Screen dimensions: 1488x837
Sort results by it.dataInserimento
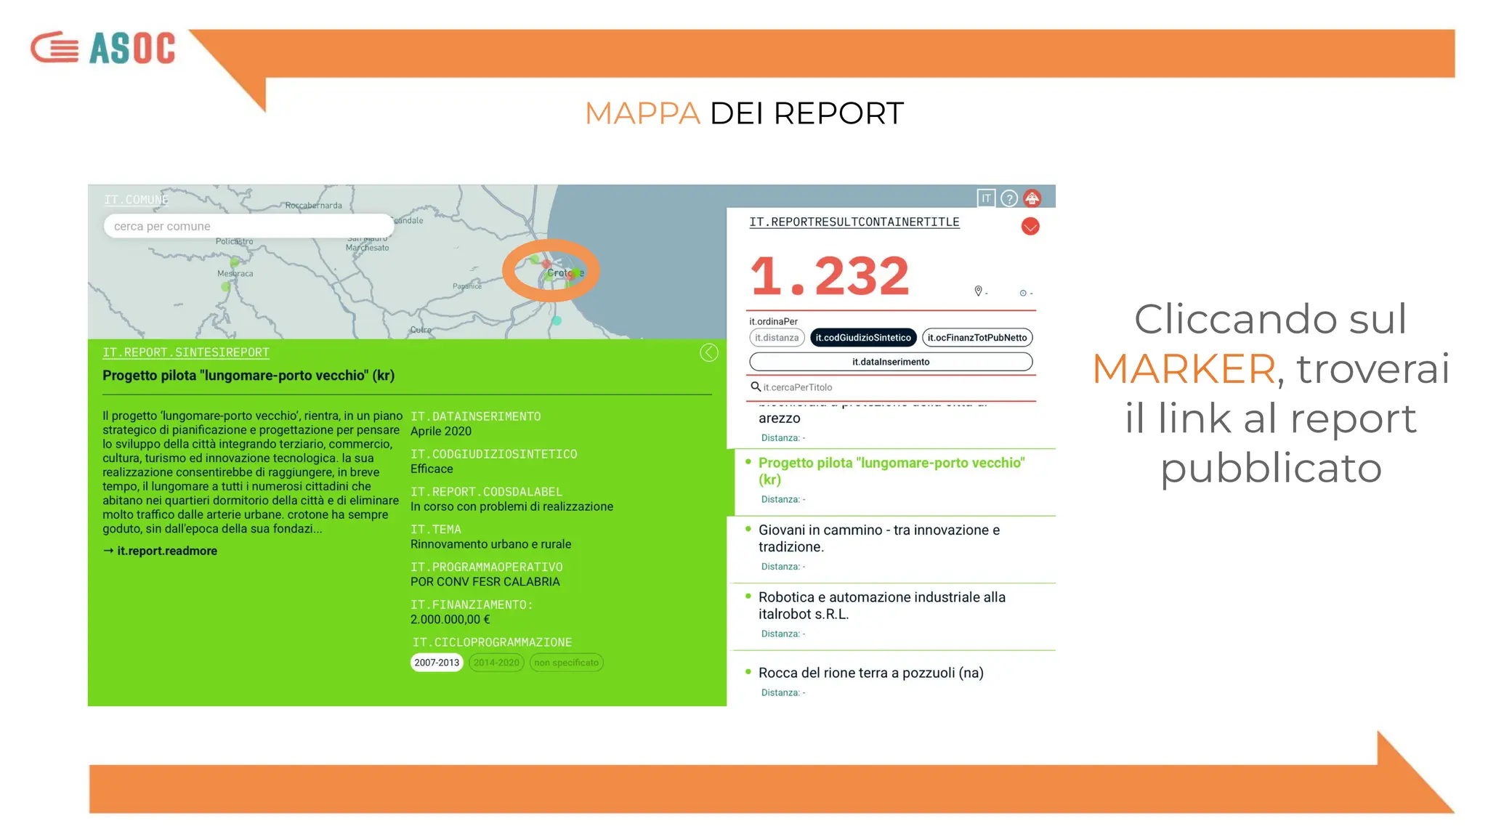[x=891, y=362]
